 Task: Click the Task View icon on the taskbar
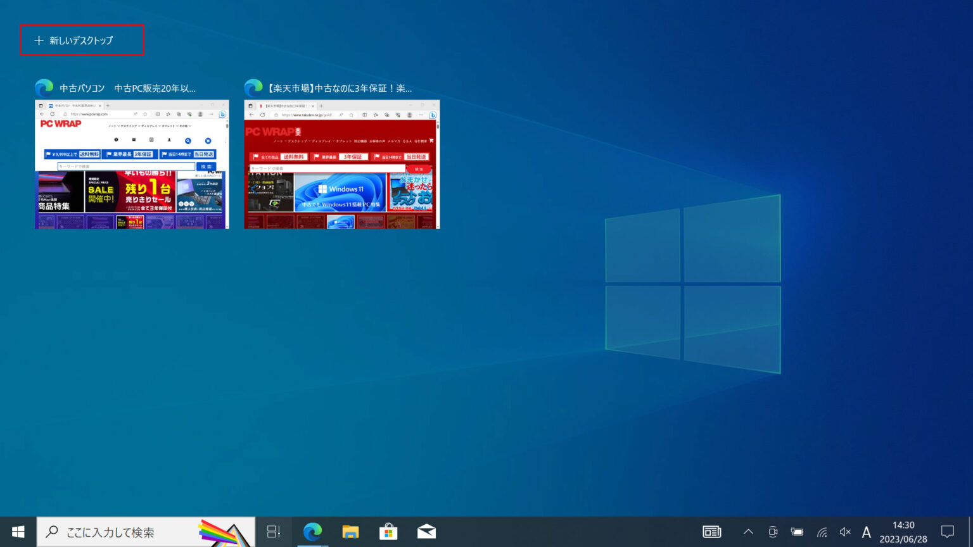[x=272, y=531]
